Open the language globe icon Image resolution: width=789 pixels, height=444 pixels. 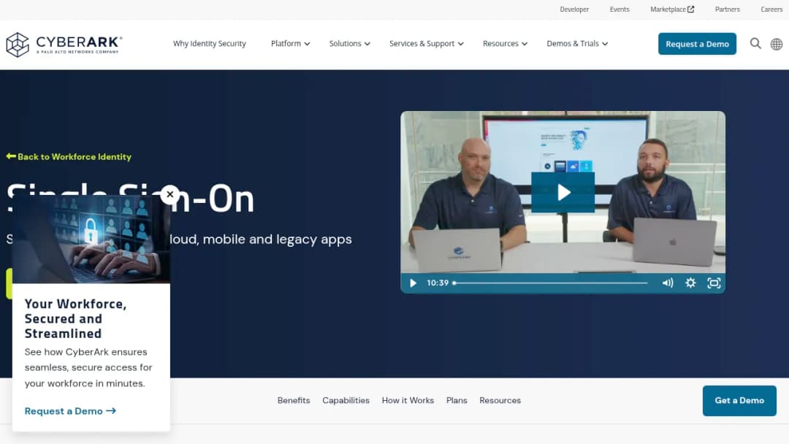777,45
